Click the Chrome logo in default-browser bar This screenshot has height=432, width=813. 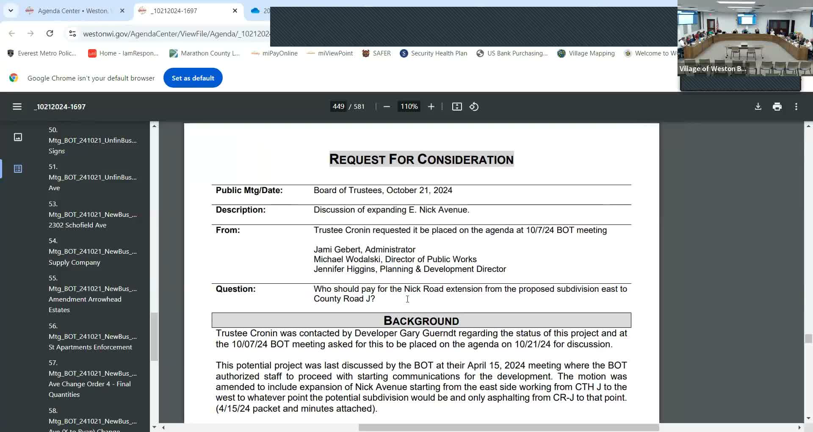click(x=14, y=78)
